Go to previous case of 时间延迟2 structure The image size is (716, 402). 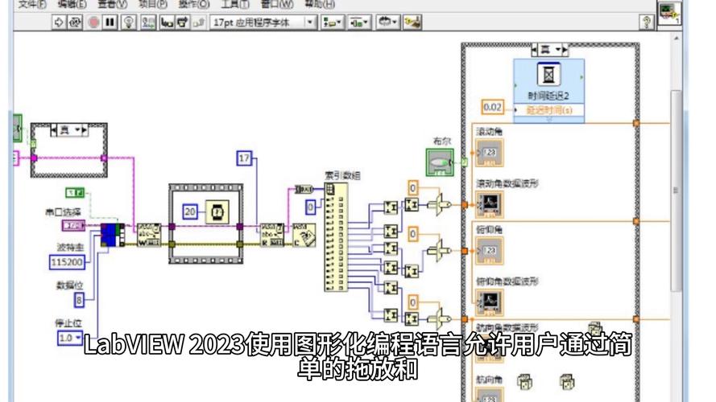point(535,49)
